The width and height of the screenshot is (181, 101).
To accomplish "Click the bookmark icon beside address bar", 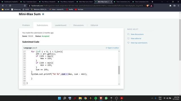I will pyautogui.click(x=25, y=6).
